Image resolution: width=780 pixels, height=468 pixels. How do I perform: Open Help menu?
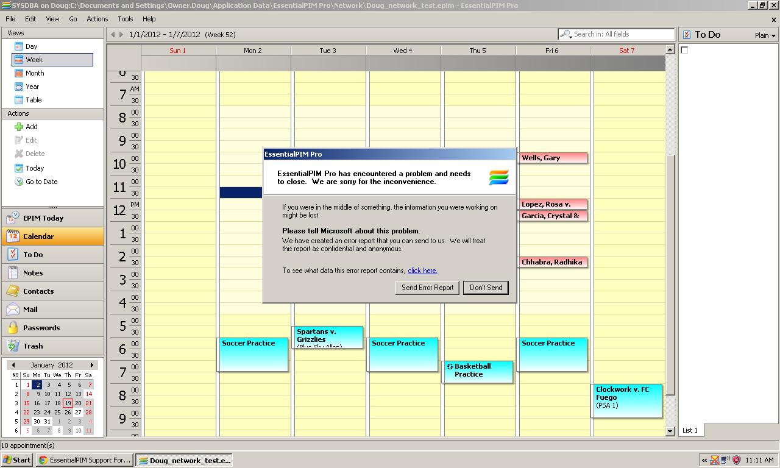coord(149,19)
